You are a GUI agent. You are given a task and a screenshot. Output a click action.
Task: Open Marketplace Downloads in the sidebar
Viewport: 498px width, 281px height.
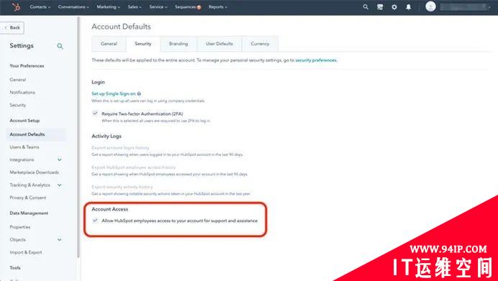(x=35, y=172)
